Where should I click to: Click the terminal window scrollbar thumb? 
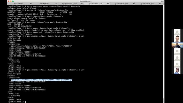164,100
